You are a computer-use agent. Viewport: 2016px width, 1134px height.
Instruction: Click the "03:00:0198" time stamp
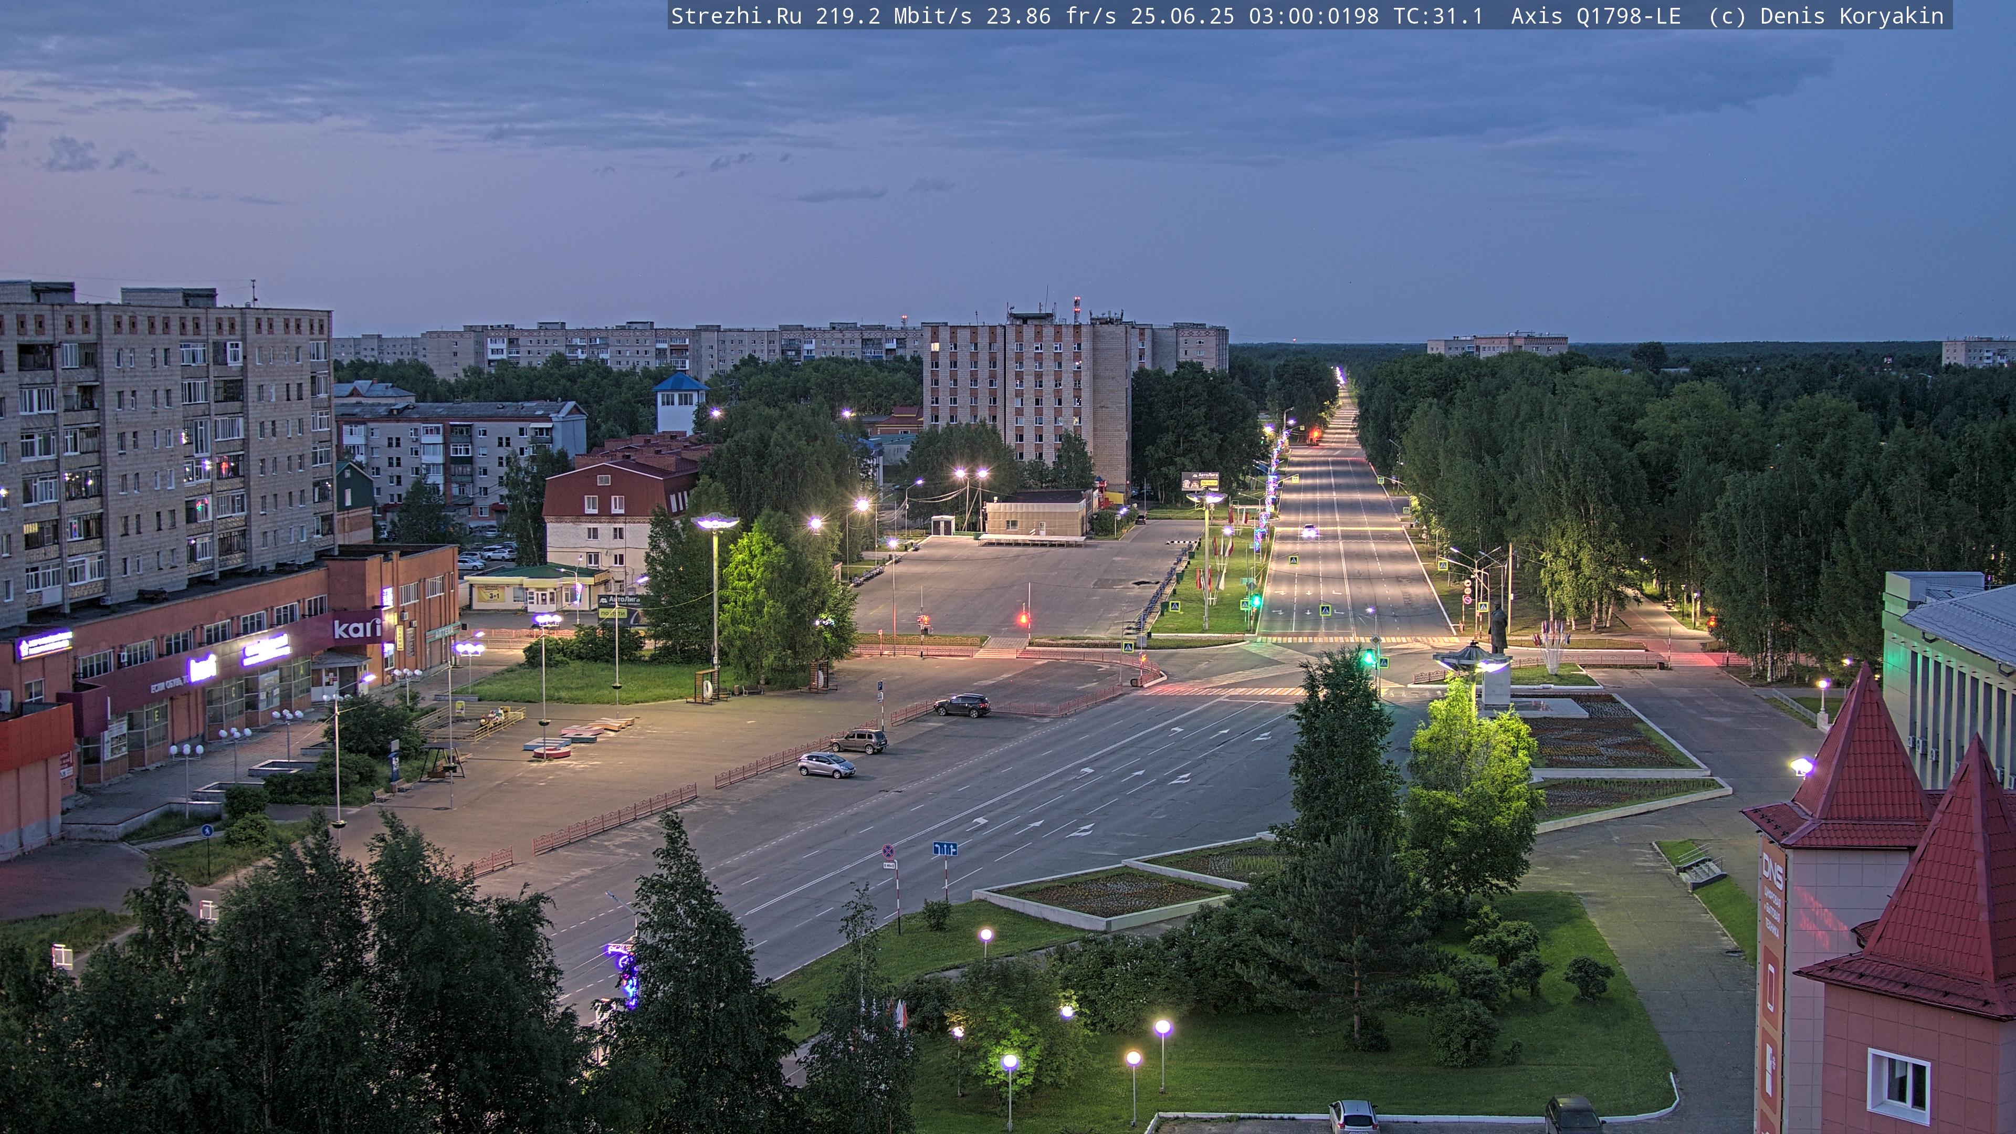click(1314, 16)
